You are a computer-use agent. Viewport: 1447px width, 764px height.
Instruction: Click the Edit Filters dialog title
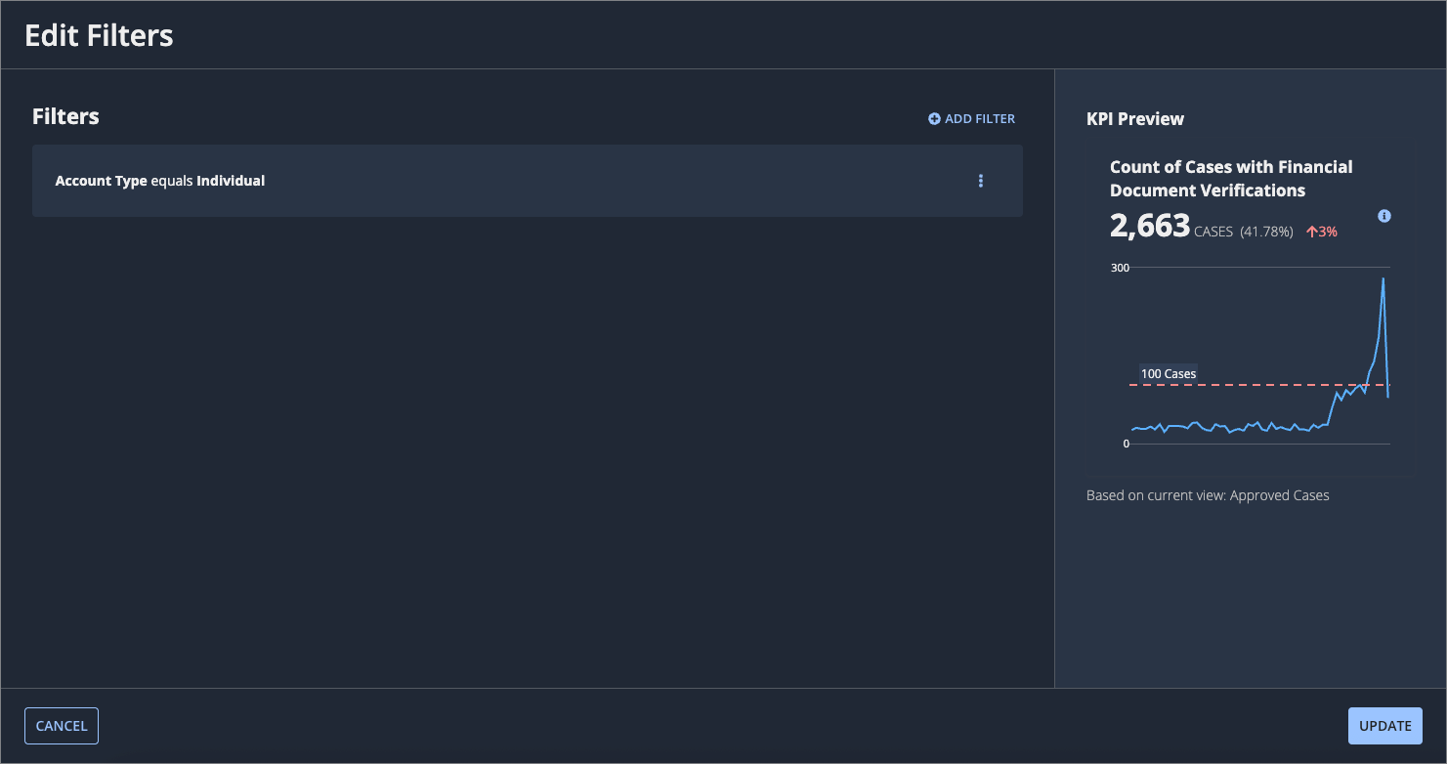pos(99,36)
